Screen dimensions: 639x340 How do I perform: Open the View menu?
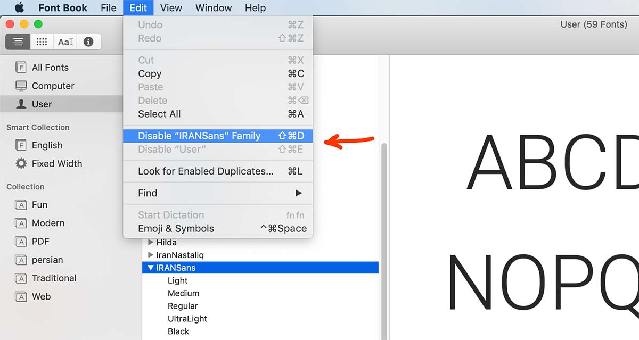(171, 8)
